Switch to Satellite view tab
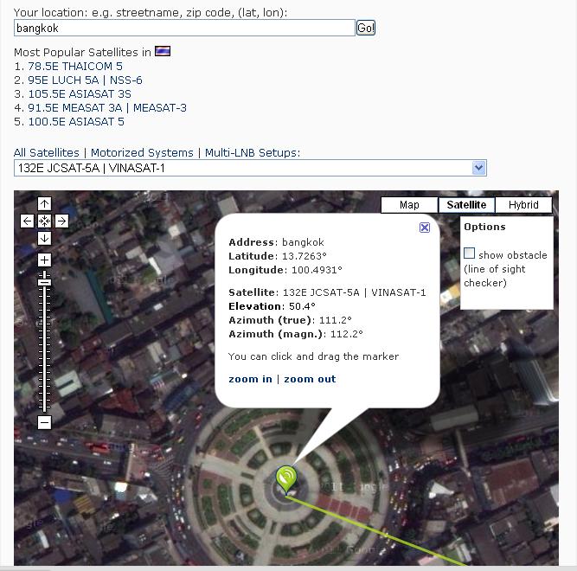This screenshot has height=571, width=577. click(x=466, y=205)
